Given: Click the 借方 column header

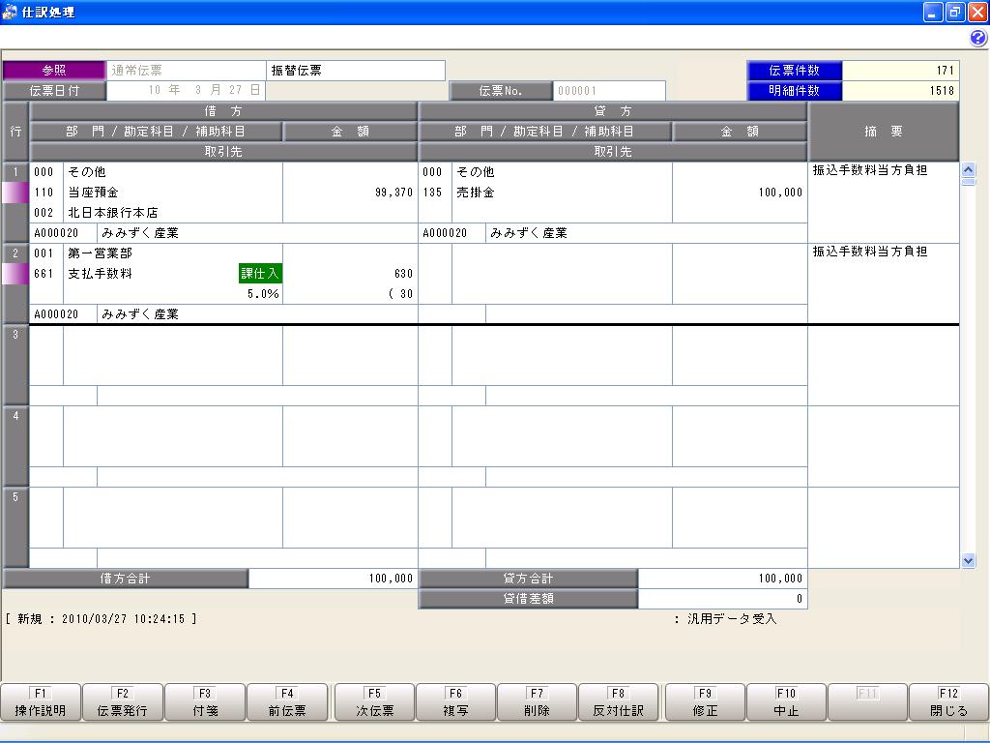Looking at the screenshot, I should coord(223,111).
